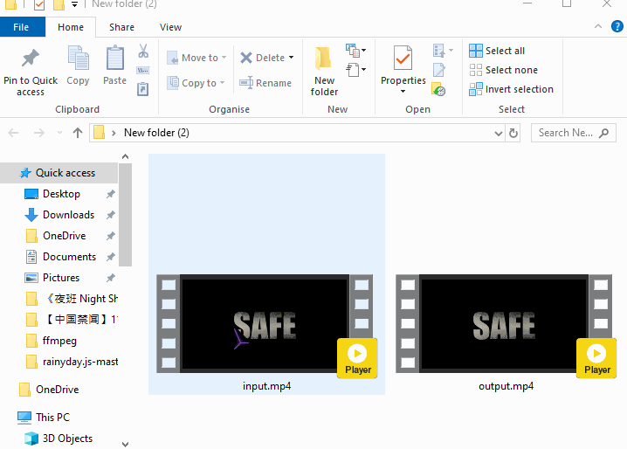Click Select all in the ribbon

pyautogui.click(x=497, y=51)
